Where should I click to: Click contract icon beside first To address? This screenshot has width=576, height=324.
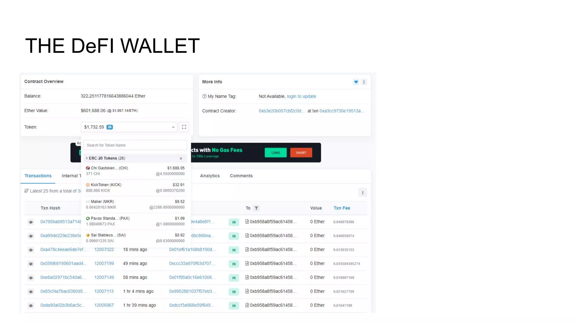[247, 222]
